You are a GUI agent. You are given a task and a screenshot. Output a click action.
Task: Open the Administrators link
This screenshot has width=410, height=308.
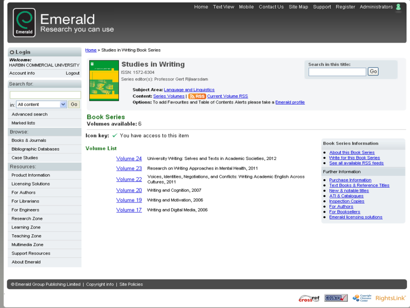coord(376,7)
